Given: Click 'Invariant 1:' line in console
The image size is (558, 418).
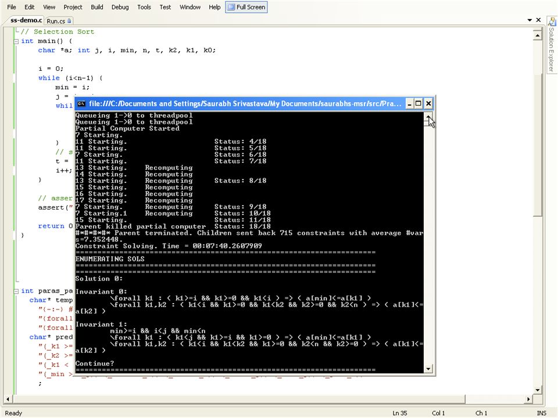Looking at the screenshot, I should [101, 325].
